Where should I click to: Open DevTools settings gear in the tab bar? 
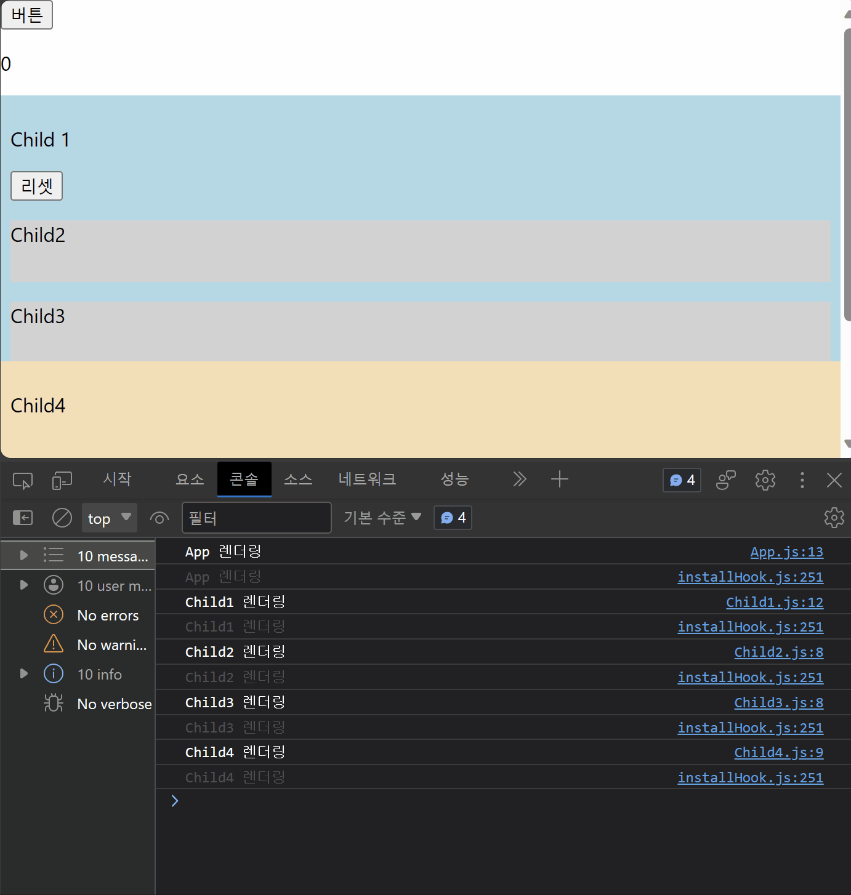pos(765,480)
